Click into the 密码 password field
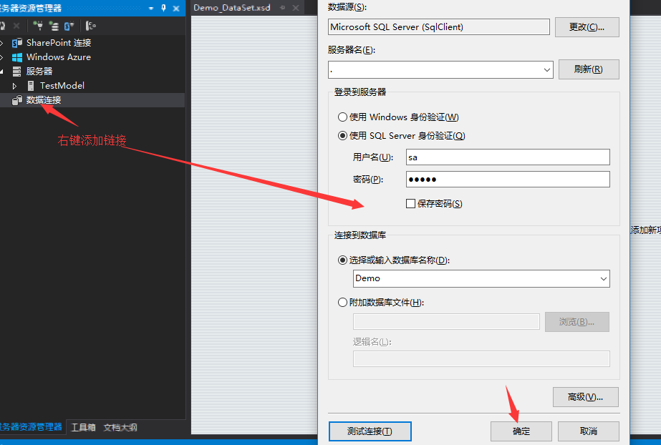661x445 pixels. click(x=508, y=180)
